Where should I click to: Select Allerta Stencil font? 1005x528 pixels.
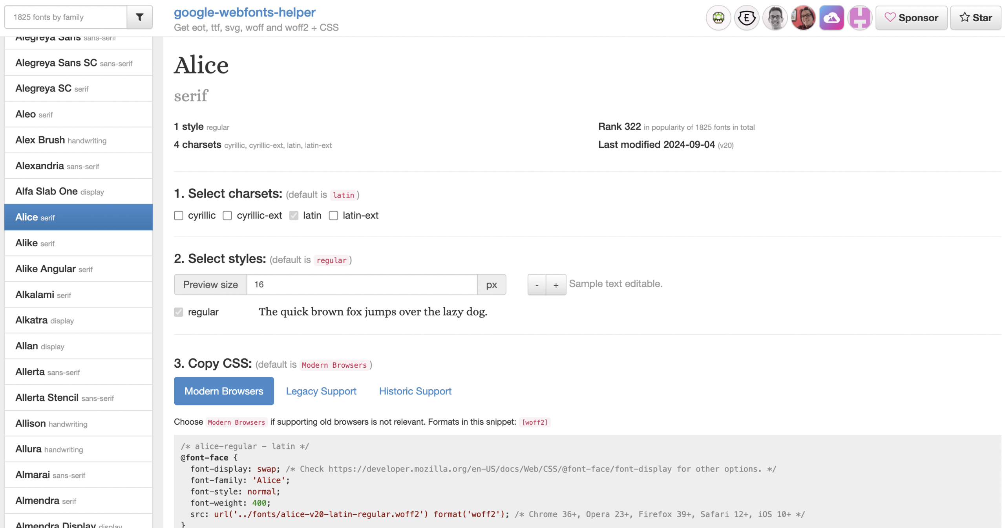pos(79,398)
